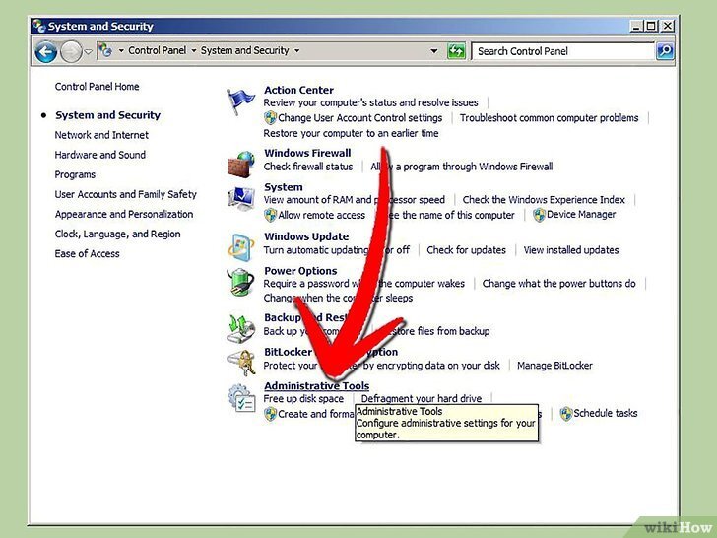717x538 pixels.
Task: Click the System computer icon
Action: coord(241,198)
